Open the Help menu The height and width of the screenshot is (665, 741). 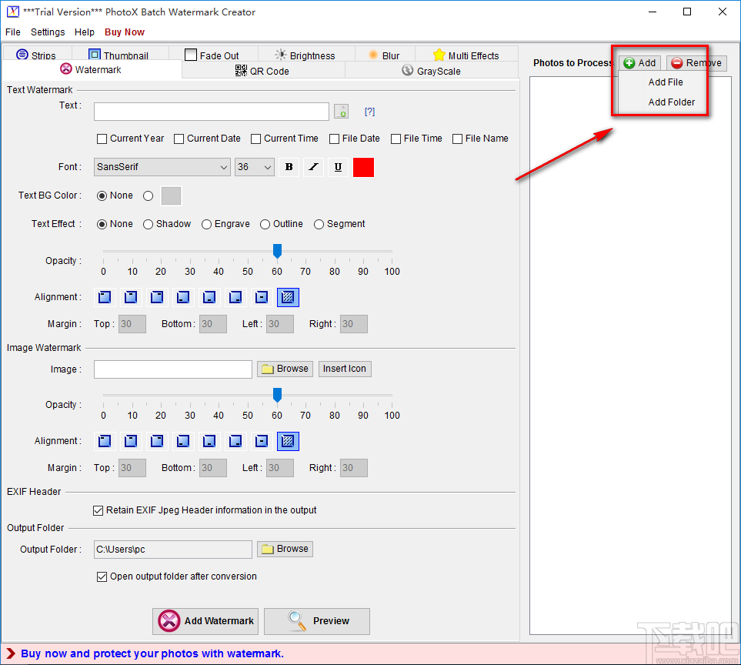(x=85, y=32)
